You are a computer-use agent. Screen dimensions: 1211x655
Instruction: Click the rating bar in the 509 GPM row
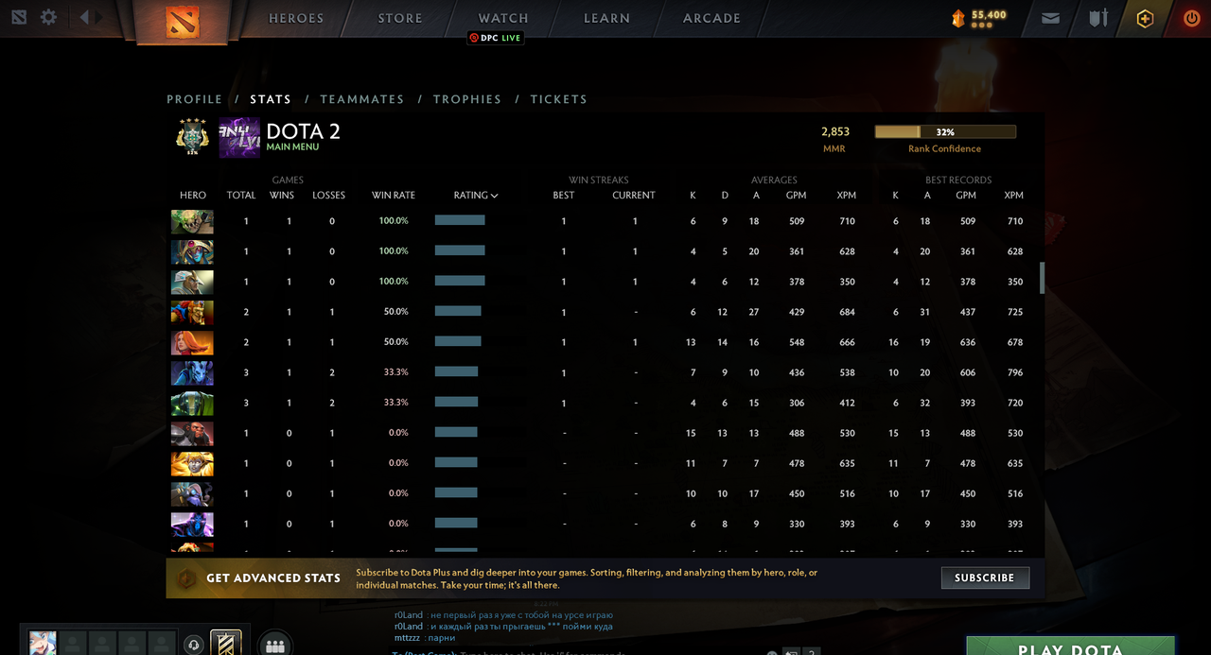tap(460, 220)
